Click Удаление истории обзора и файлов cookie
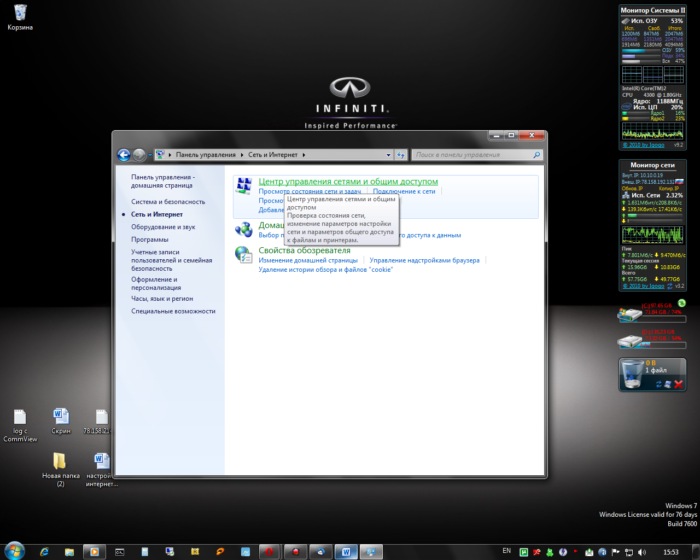The image size is (700, 560). [326, 270]
